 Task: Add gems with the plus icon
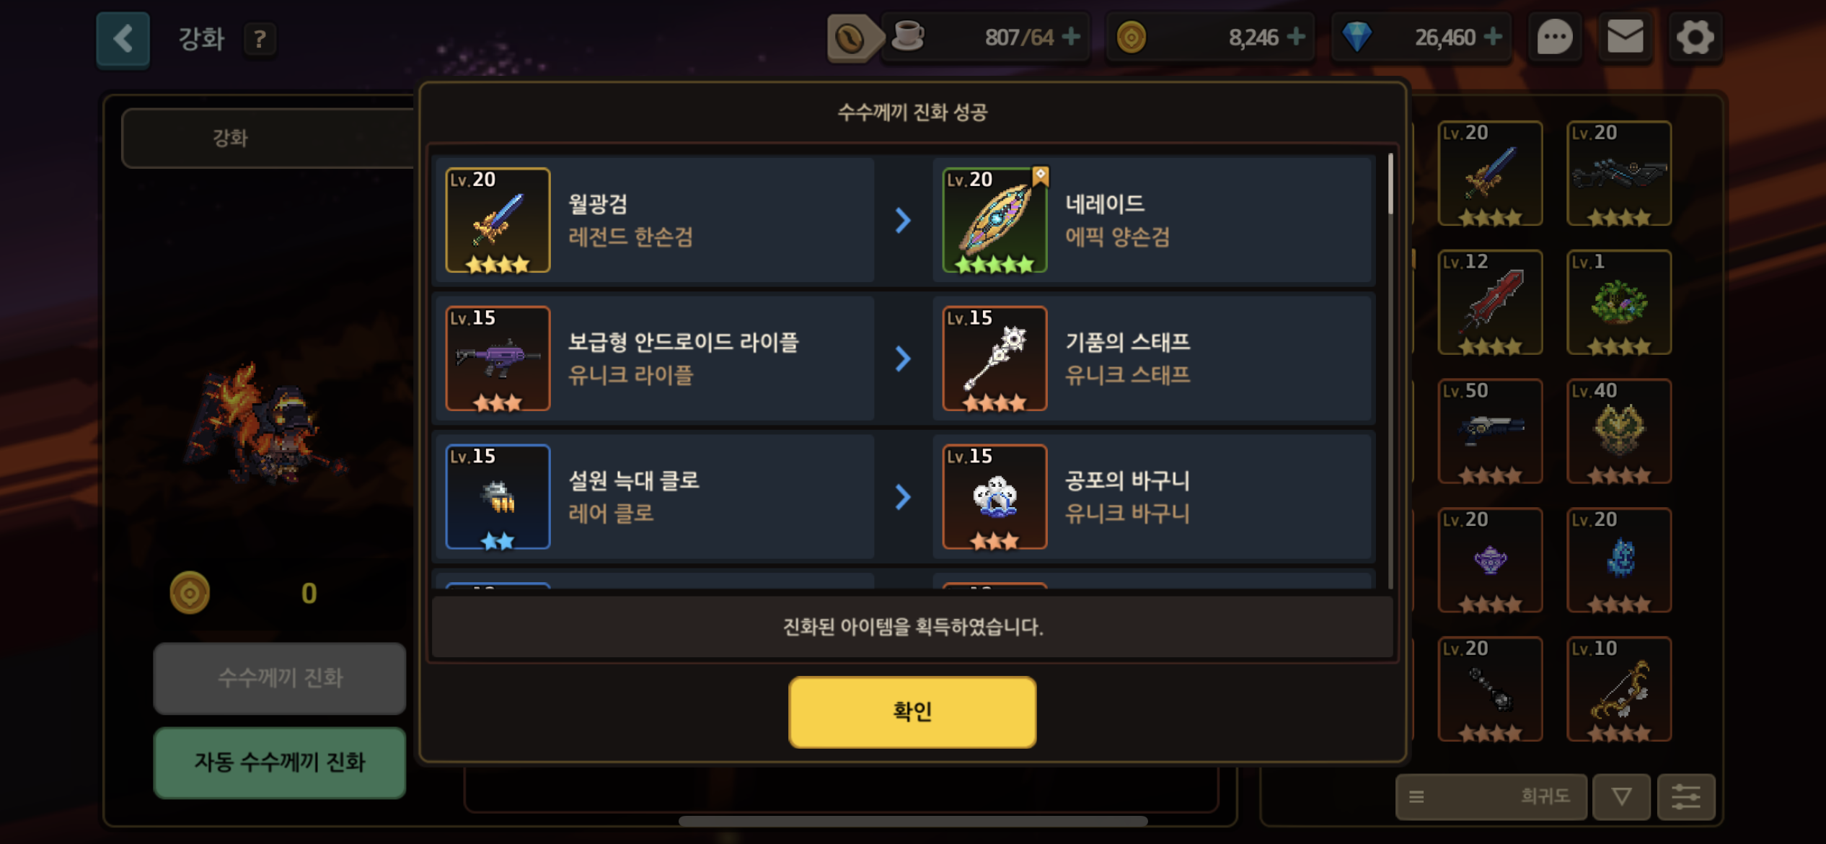pyautogui.click(x=1493, y=36)
